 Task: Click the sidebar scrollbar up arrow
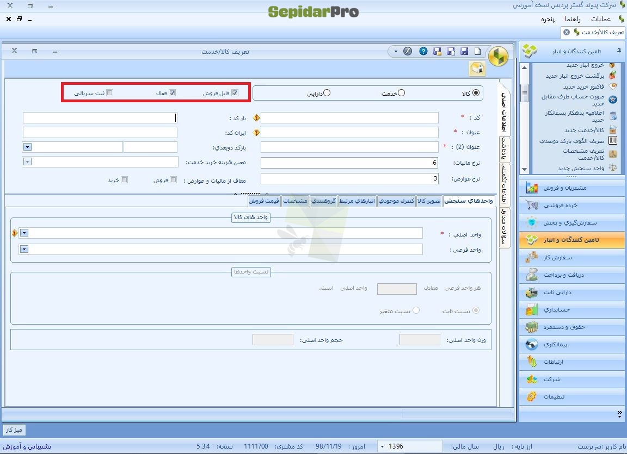click(x=524, y=67)
